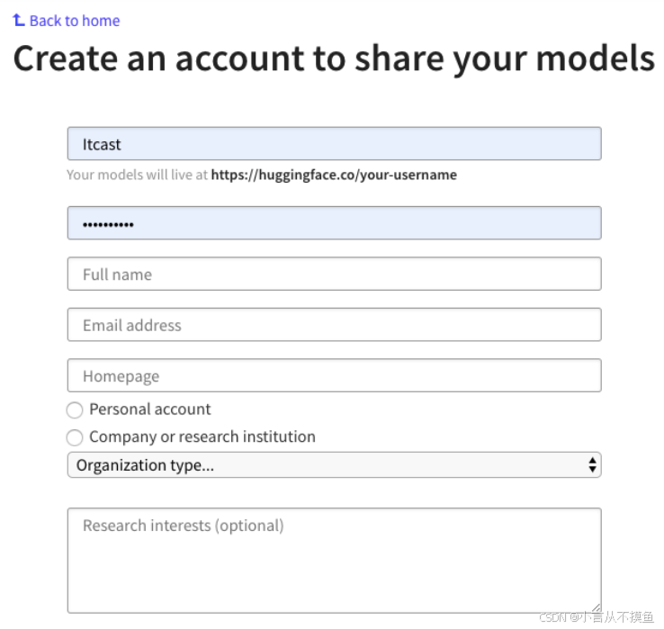
Task: Click the 'Your models will live at' hint
Action: (138, 175)
